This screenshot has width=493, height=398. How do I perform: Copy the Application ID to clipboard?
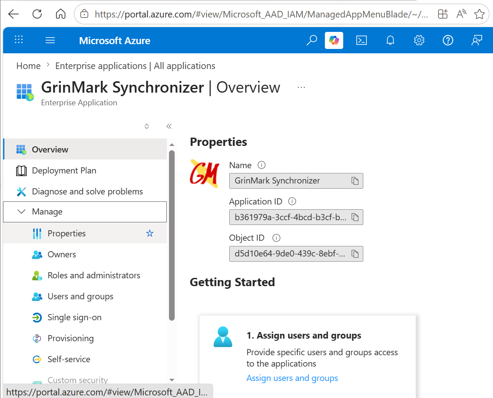[x=355, y=217]
